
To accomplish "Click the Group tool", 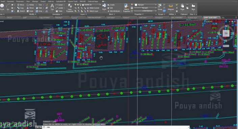I will click(160, 7).
